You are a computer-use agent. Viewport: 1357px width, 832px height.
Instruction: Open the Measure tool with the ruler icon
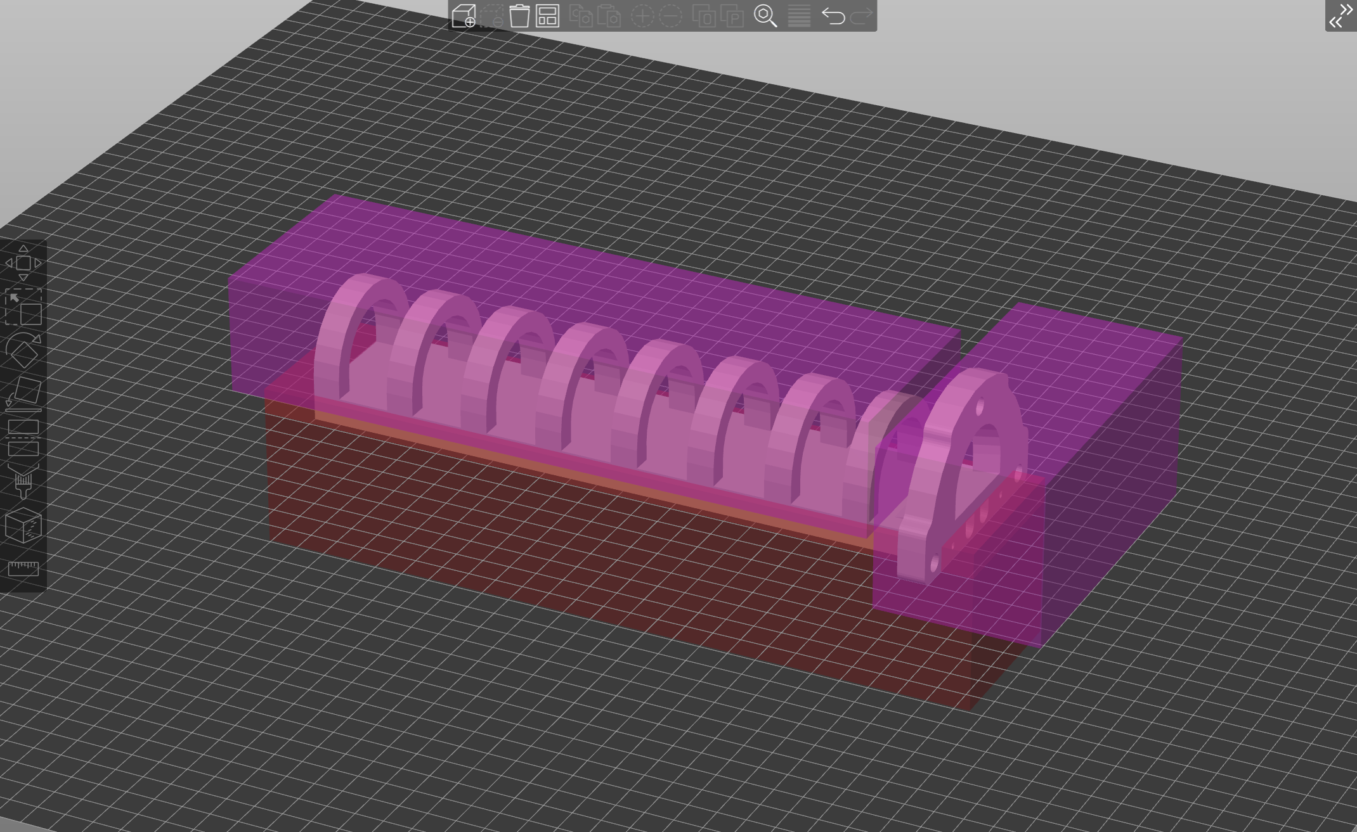pos(22,567)
